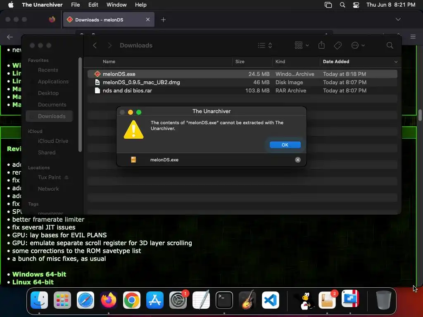Open Firefox list all tabs chevron
Screen dimensions: 423x317
pos(398,19)
